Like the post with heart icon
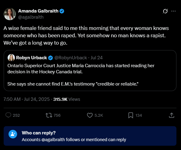 [90, 115]
